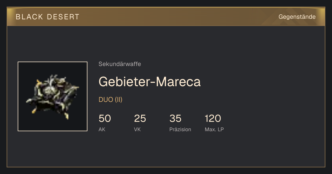Click the 120 max LP value
The width and height of the screenshot is (332, 174).
click(213, 118)
